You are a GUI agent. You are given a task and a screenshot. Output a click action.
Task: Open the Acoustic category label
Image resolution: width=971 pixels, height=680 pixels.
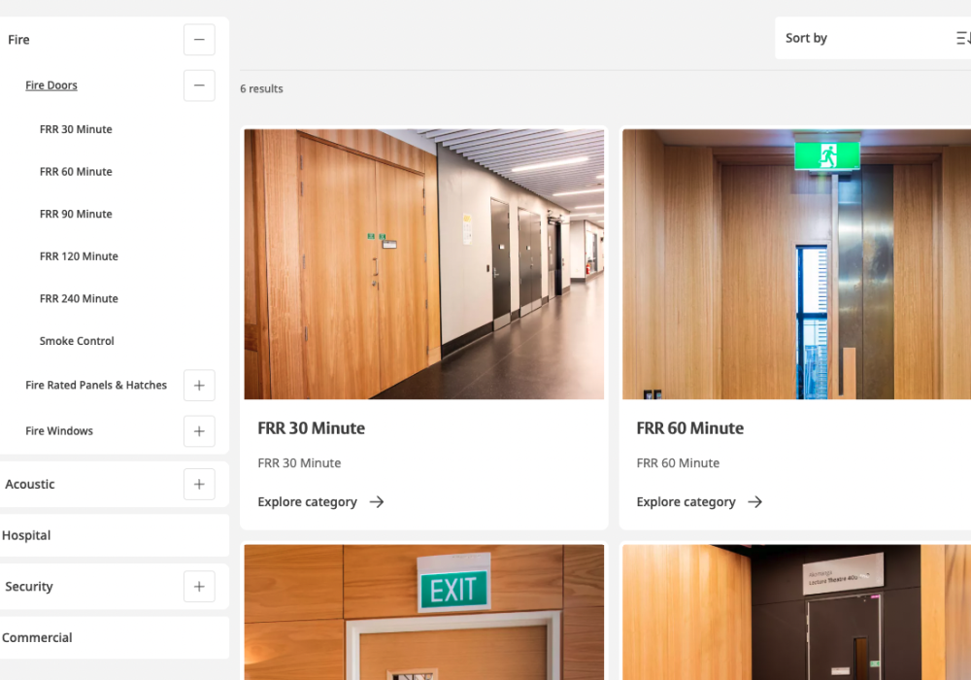tap(30, 485)
